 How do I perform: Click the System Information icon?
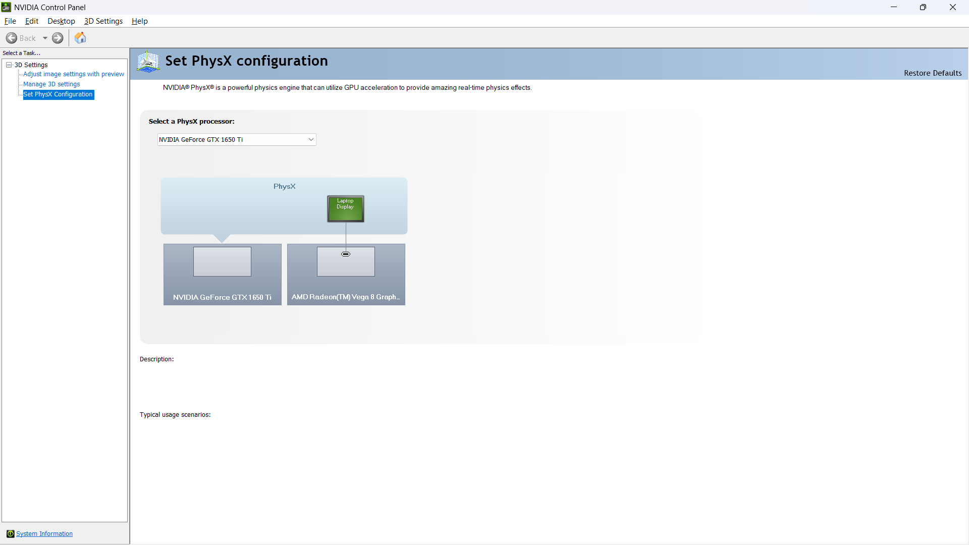[x=10, y=534]
